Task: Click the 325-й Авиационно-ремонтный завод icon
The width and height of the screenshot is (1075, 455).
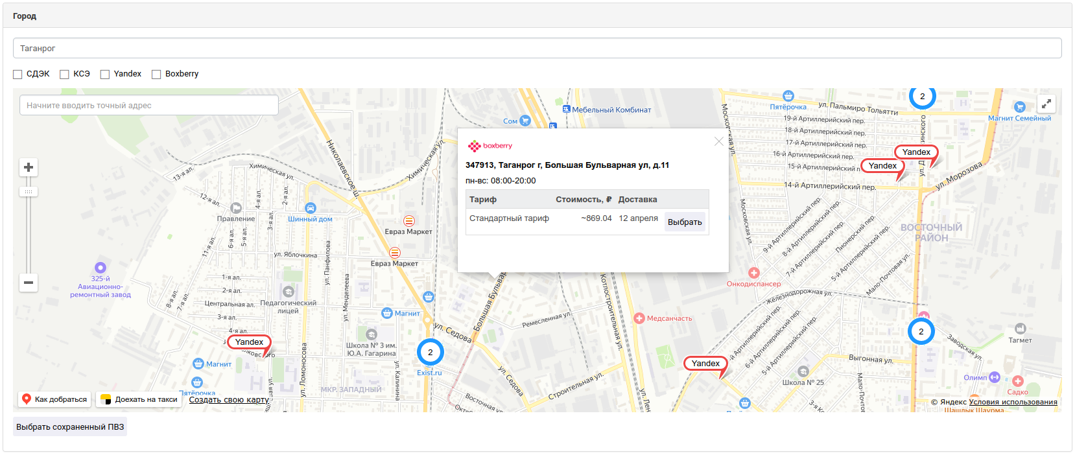Action: pos(100,267)
